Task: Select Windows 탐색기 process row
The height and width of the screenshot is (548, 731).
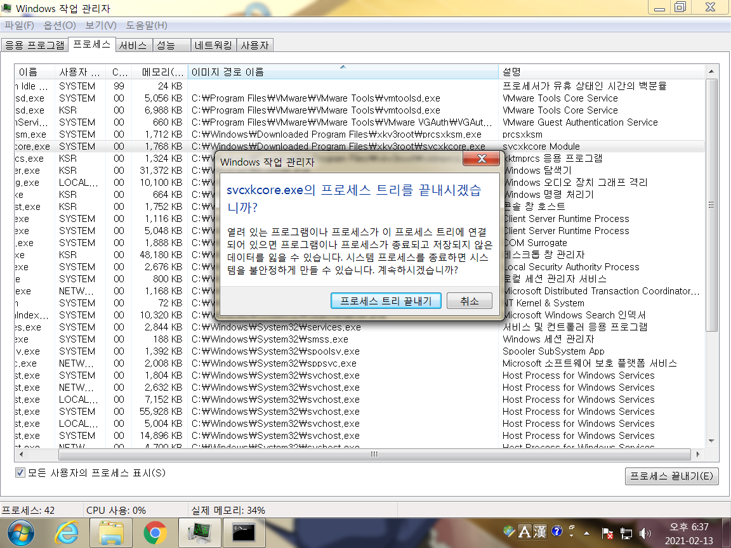Action: click(359, 171)
